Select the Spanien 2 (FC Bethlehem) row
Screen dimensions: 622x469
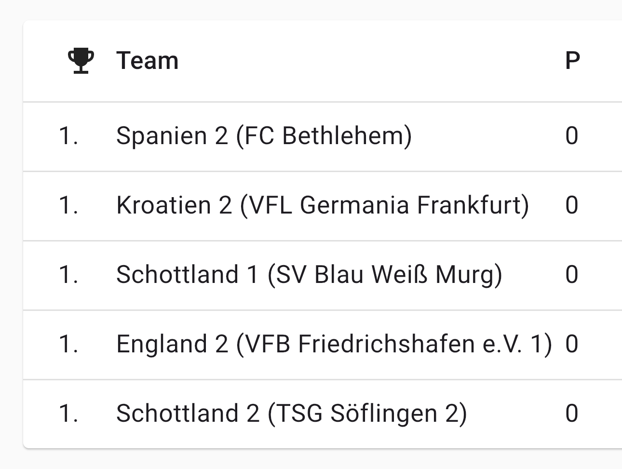click(323, 136)
